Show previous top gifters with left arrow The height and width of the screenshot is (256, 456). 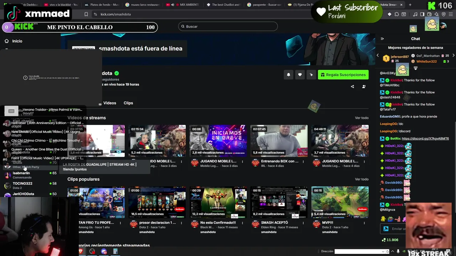coord(378,55)
